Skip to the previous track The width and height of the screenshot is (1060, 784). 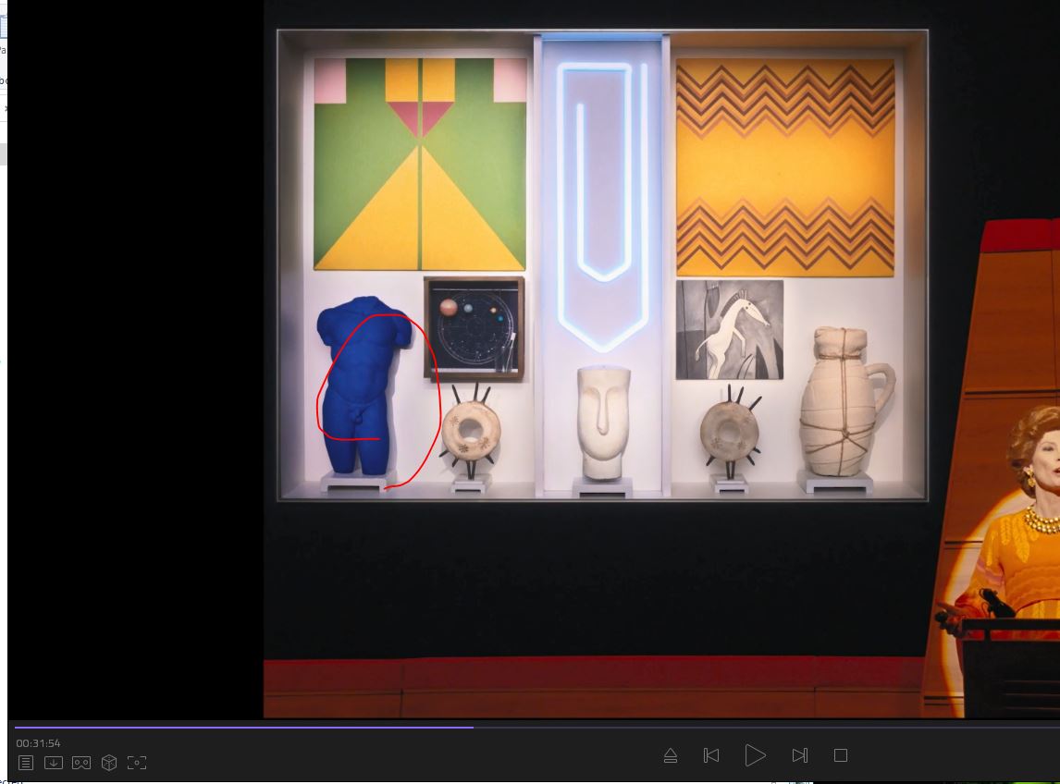711,755
